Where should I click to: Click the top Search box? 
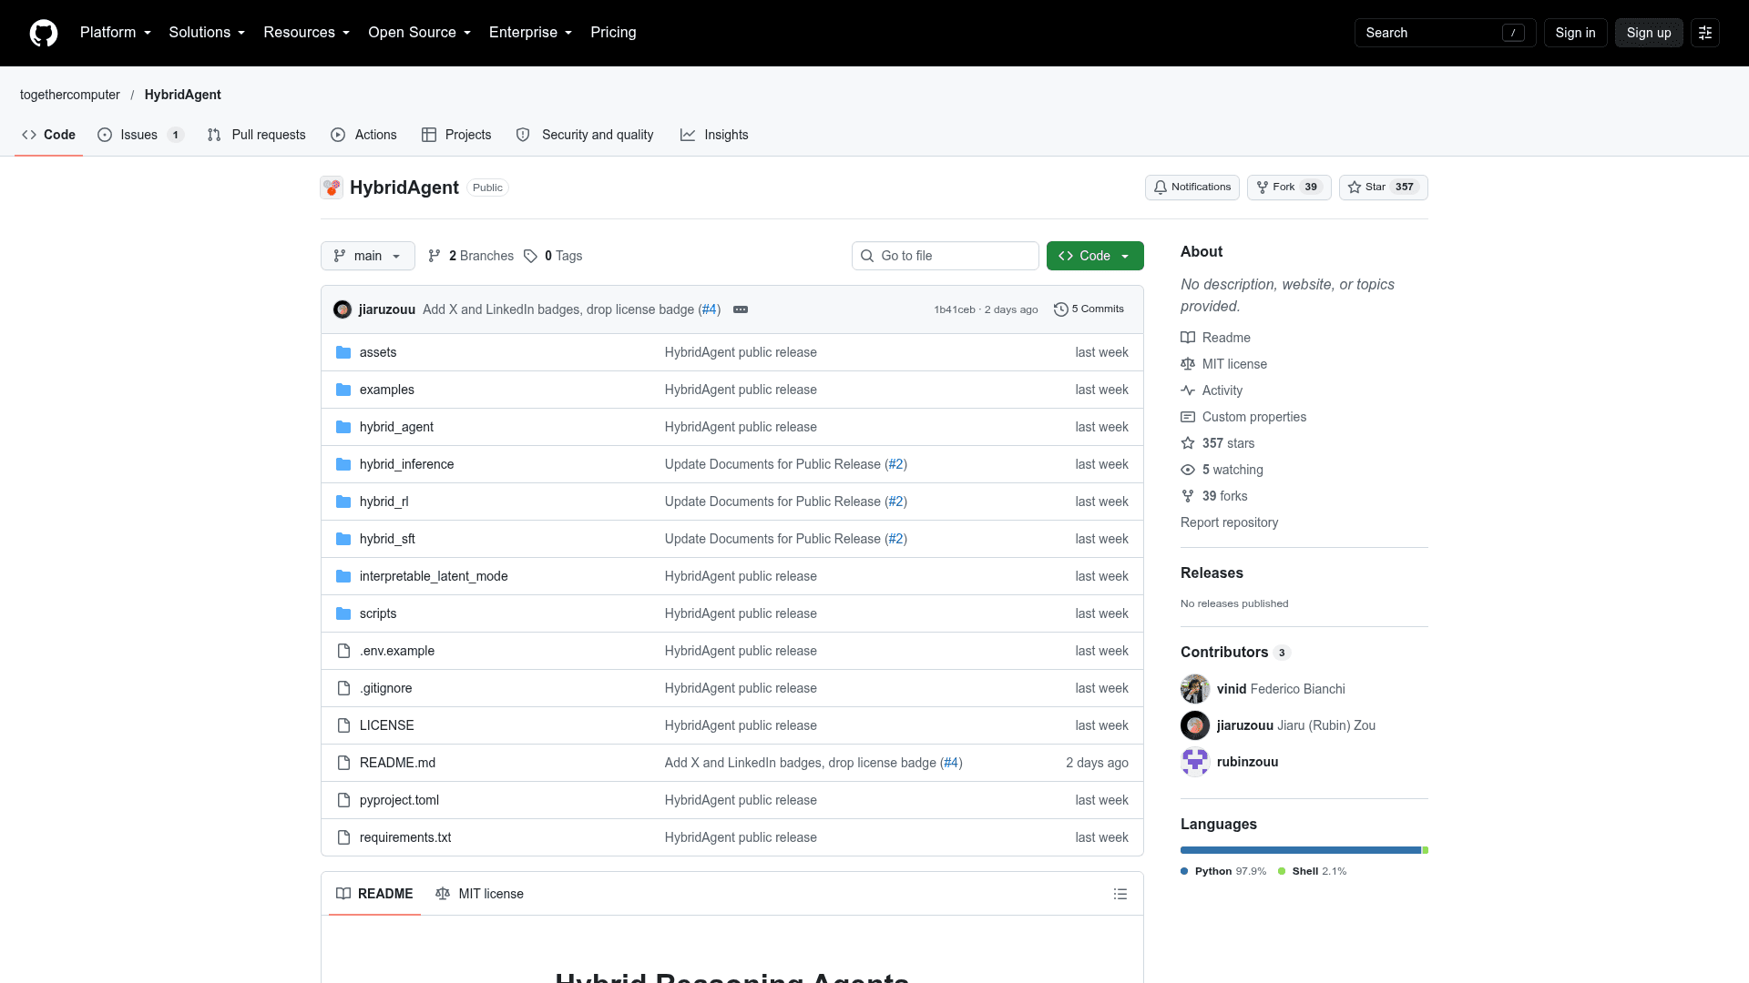pyautogui.click(x=1445, y=33)
